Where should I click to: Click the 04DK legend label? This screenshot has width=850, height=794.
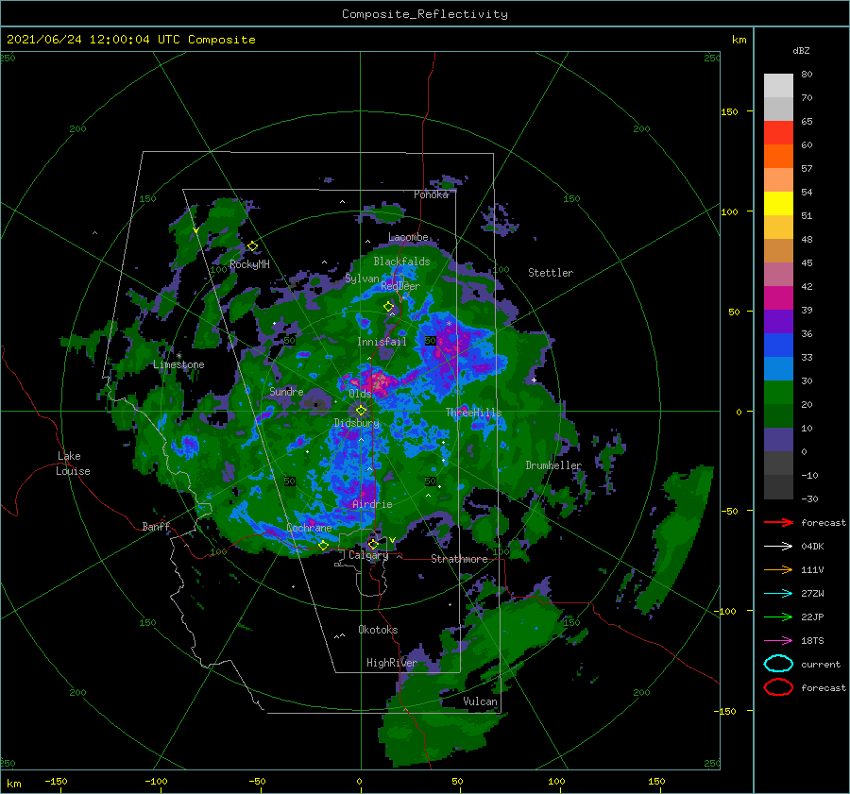tap(812, 547)
